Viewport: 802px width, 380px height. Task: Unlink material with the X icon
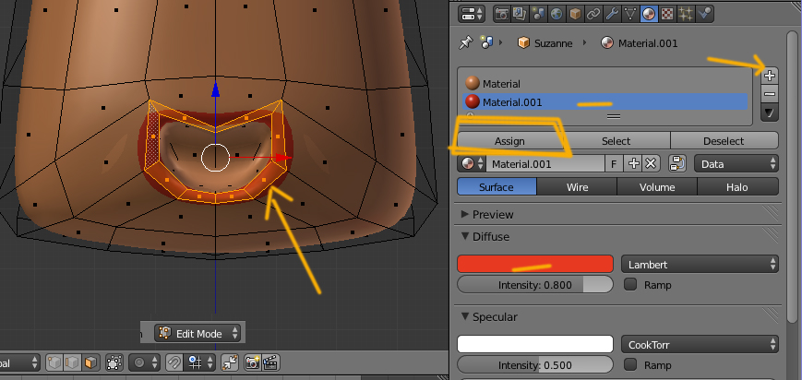(x=651, y=163)
